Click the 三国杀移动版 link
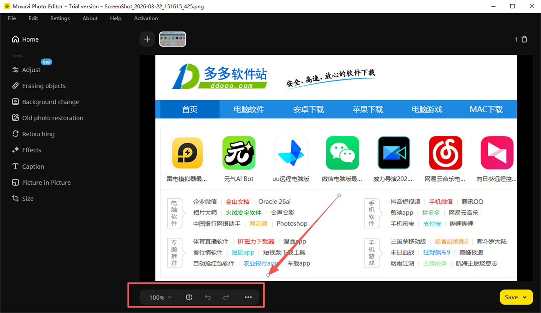 coord(408,241)
